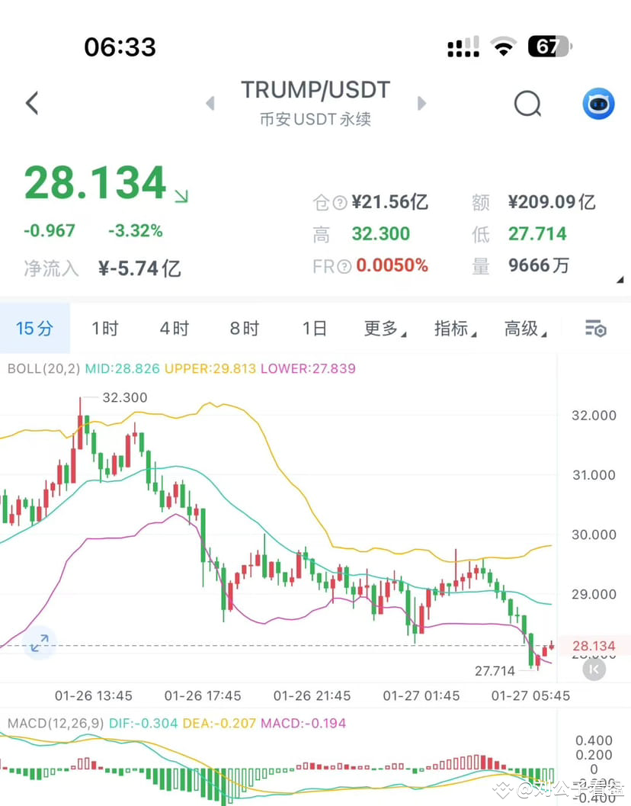Select the 4时 timeframe tab
The image size is (631, 806).
(175, 328)
